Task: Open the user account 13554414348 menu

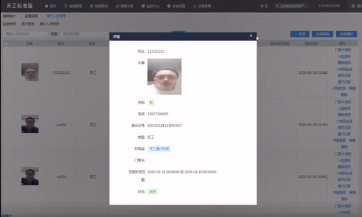Action: click(x=329, y=6)
